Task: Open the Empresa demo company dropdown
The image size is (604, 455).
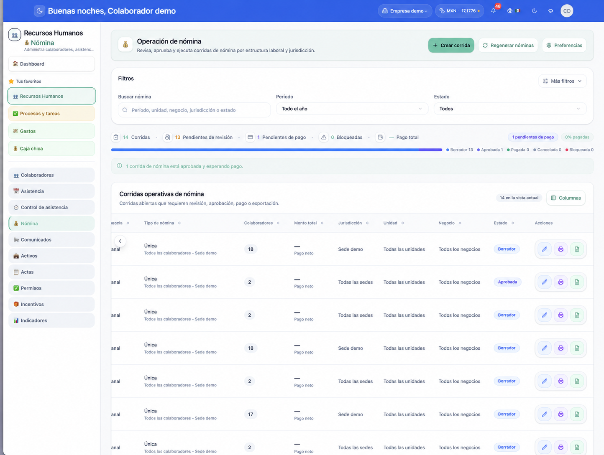Action: pos(405,11)
